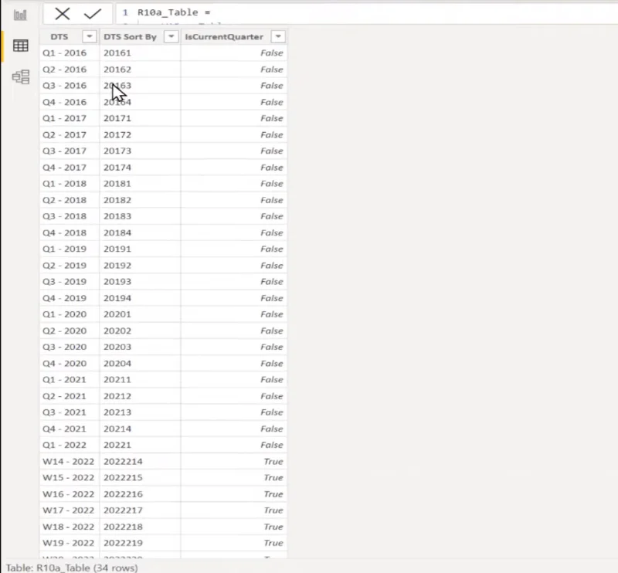618x573 pixels.
Task: Click the Q3 - 2019 cell
Action: [x=70, y=282]
